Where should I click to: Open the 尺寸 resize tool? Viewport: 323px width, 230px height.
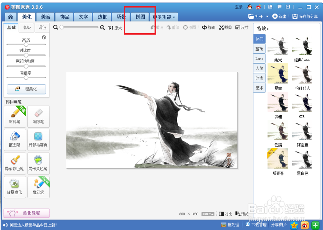coord(242,27)
